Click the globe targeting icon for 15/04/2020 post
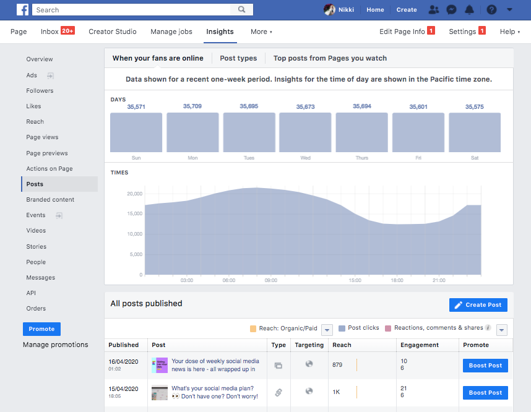Viewport: 531px width, 412px height. pyautogui.click(x=309, y=391)
